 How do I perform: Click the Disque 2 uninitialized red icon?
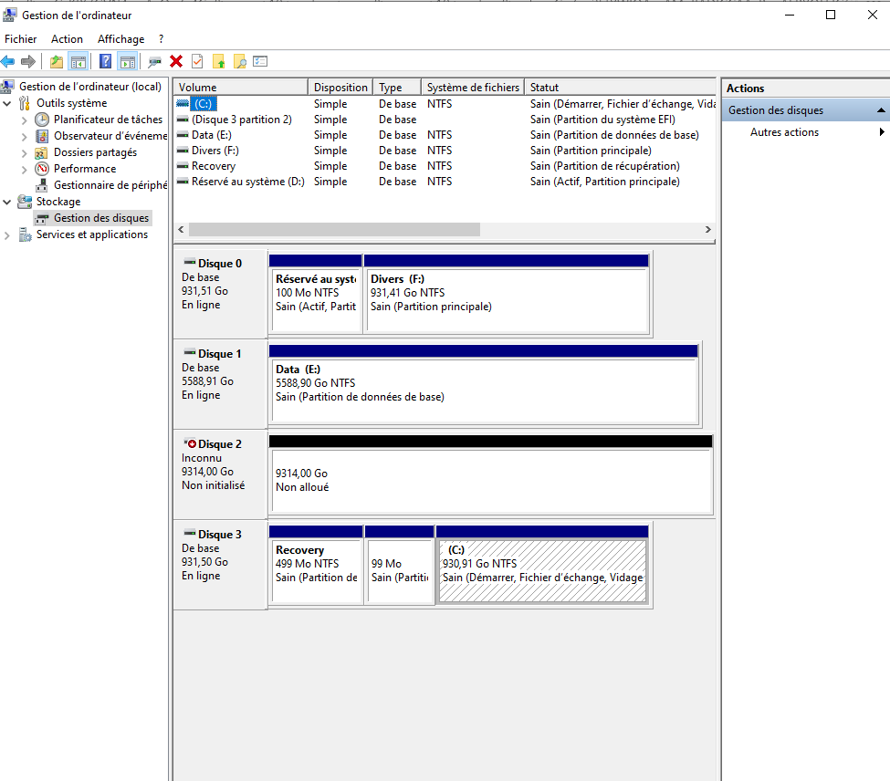coord(190,443)
